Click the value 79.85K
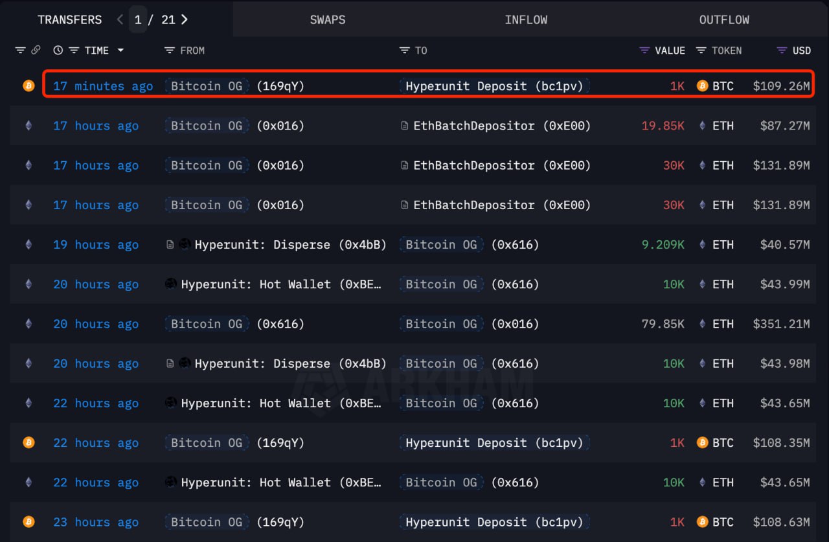 tap(663, 324)
